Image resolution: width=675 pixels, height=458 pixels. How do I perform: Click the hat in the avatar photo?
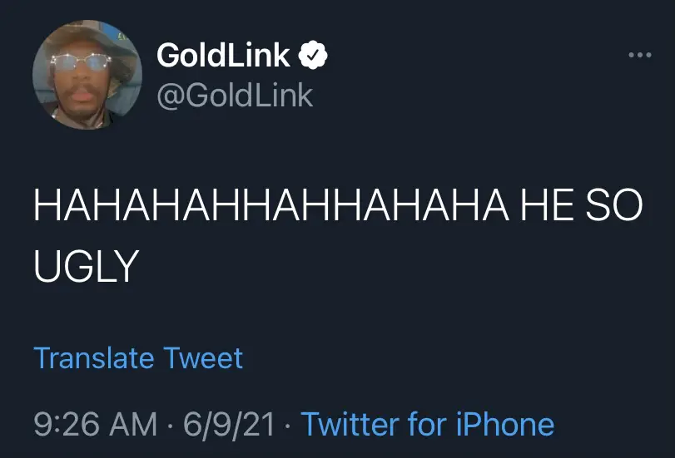(x=79, y=33)
